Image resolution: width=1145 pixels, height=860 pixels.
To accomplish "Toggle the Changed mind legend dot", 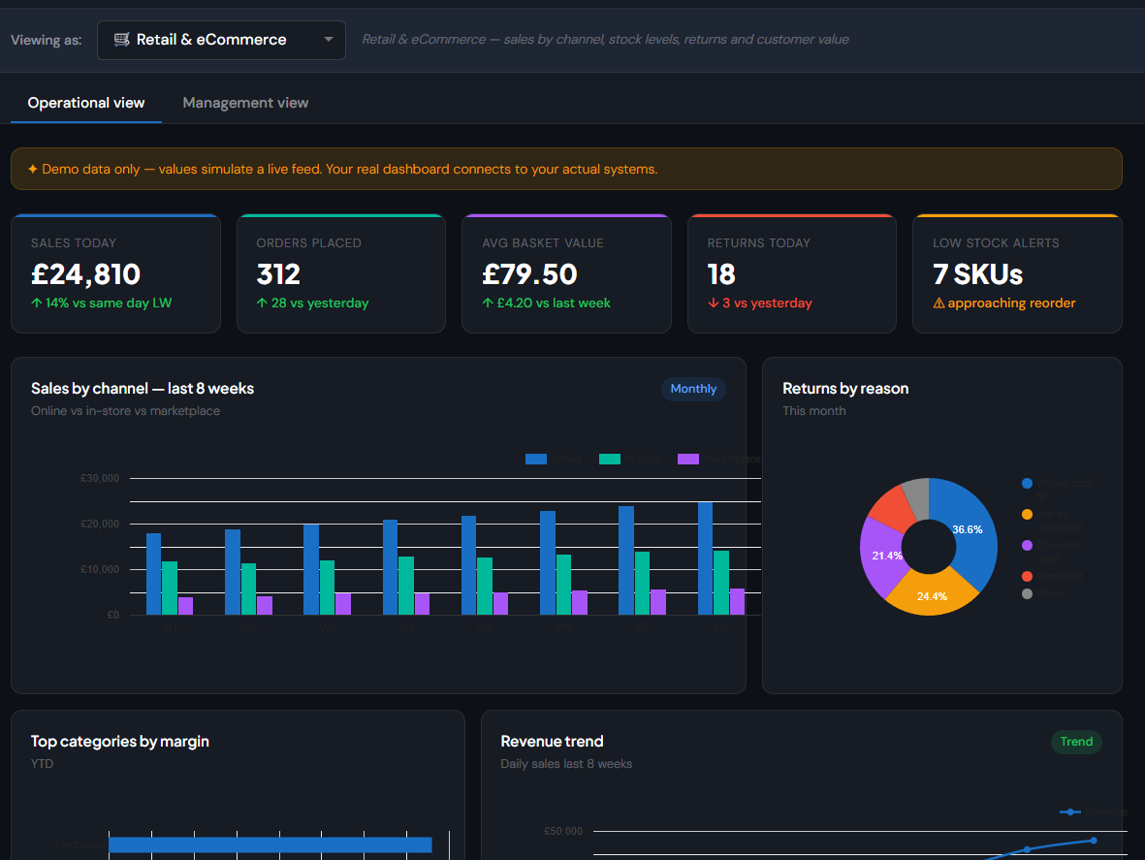I will (x=1027, y=545).
